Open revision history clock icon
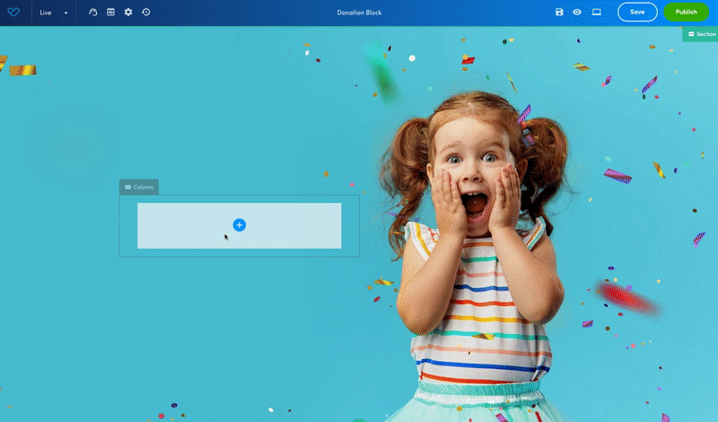 145,13
